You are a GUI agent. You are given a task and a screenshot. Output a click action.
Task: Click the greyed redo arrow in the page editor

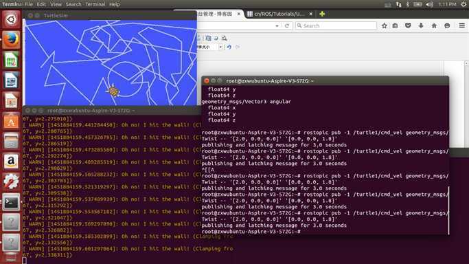[x=238, y=47]
